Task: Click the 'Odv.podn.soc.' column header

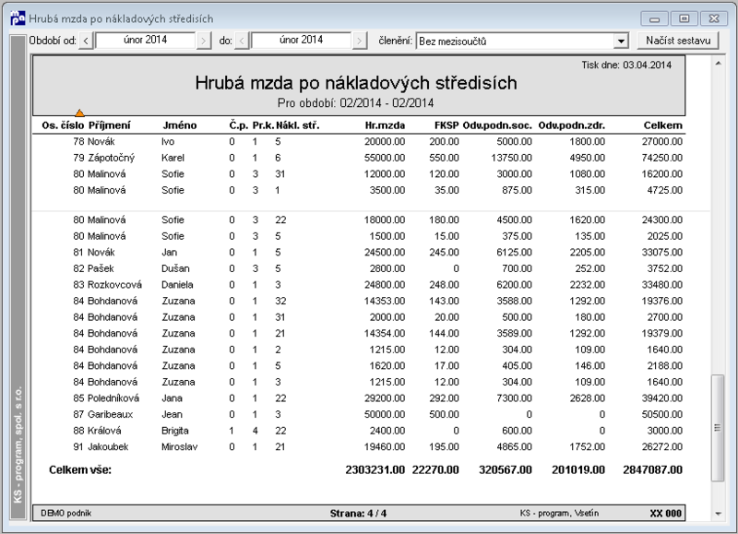Action: tap(497, 125)
